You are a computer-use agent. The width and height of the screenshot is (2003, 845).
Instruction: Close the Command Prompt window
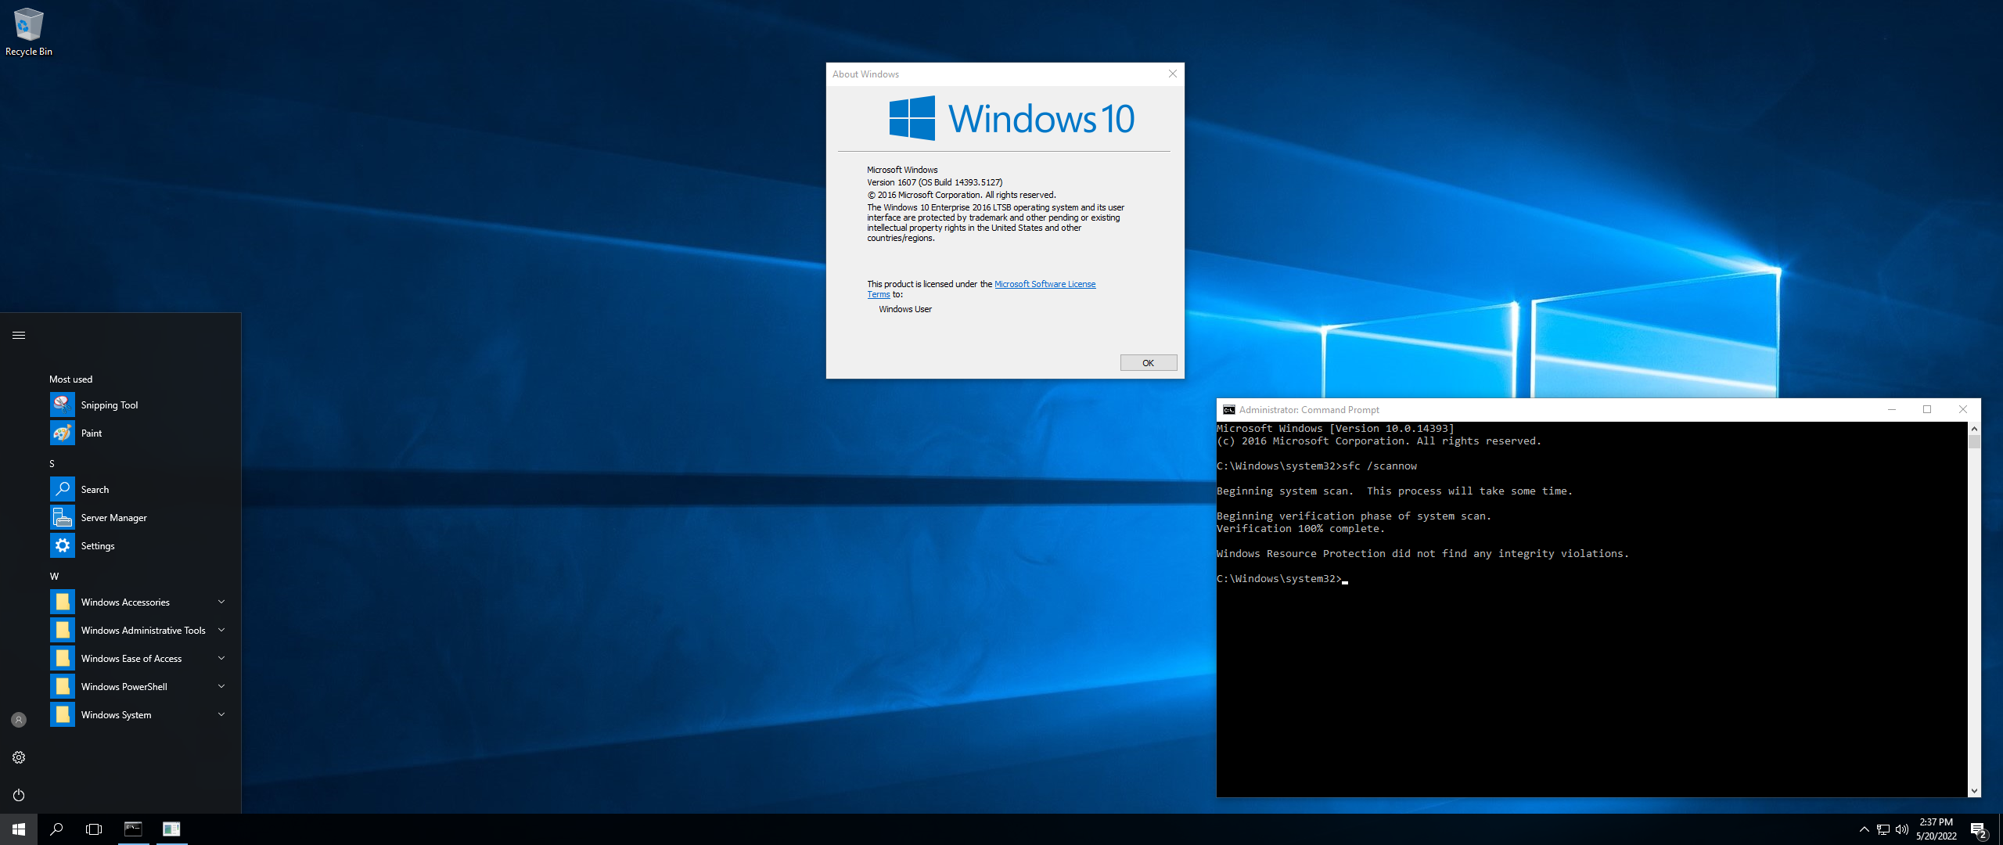pos(1962,409)
